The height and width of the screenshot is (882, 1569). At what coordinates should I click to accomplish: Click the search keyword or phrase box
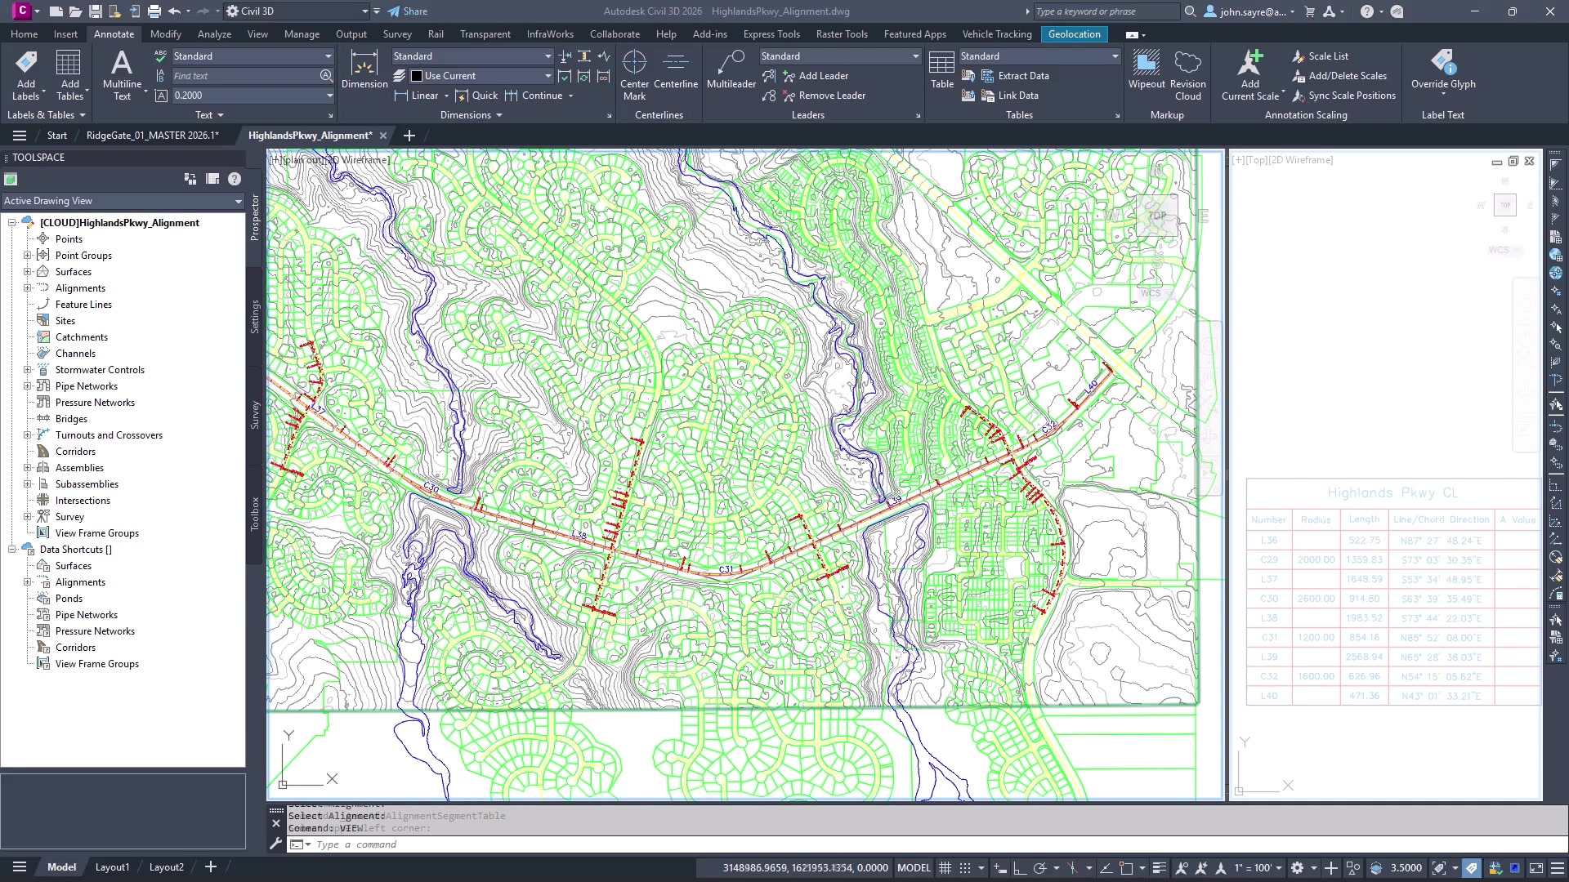(1106, 11)
